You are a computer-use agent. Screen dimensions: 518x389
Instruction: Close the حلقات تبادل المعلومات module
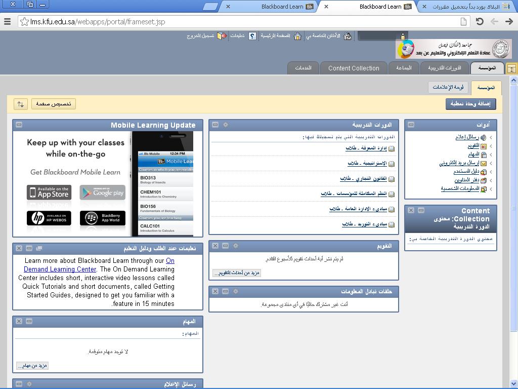click(x=215, y=291)
